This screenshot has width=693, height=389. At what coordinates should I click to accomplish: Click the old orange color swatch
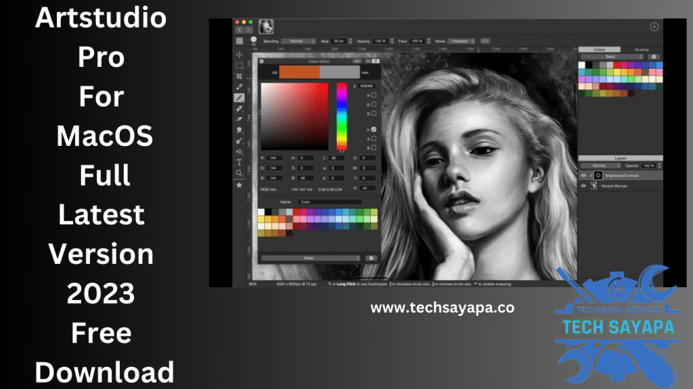(299, 72)
